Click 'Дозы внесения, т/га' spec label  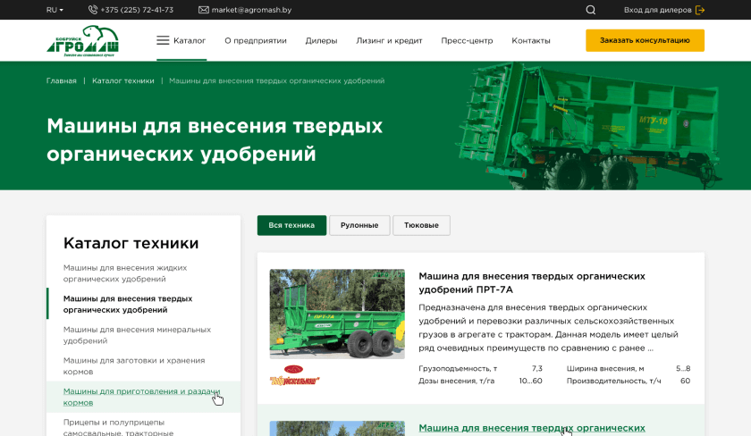tap(457, 381)
